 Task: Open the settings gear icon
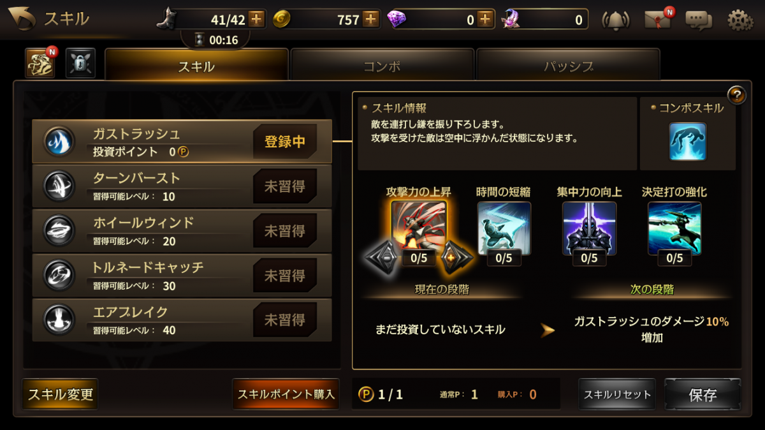coord(739,20)
